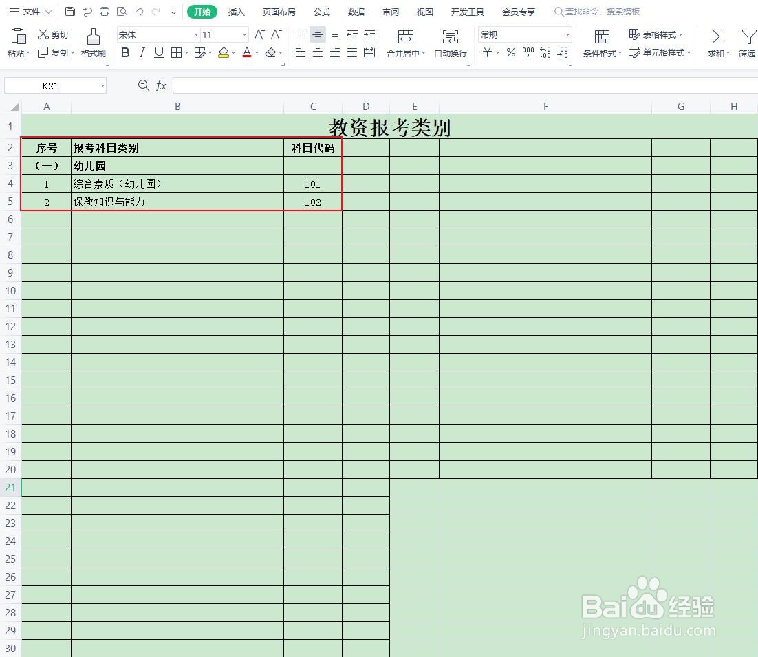Apply bold formatting with the B icon
758x657 pixels.
125,52
